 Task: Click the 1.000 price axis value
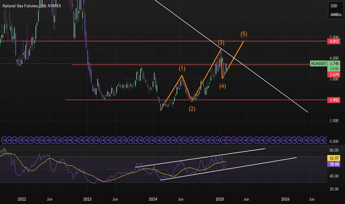[x=334, y=121]
